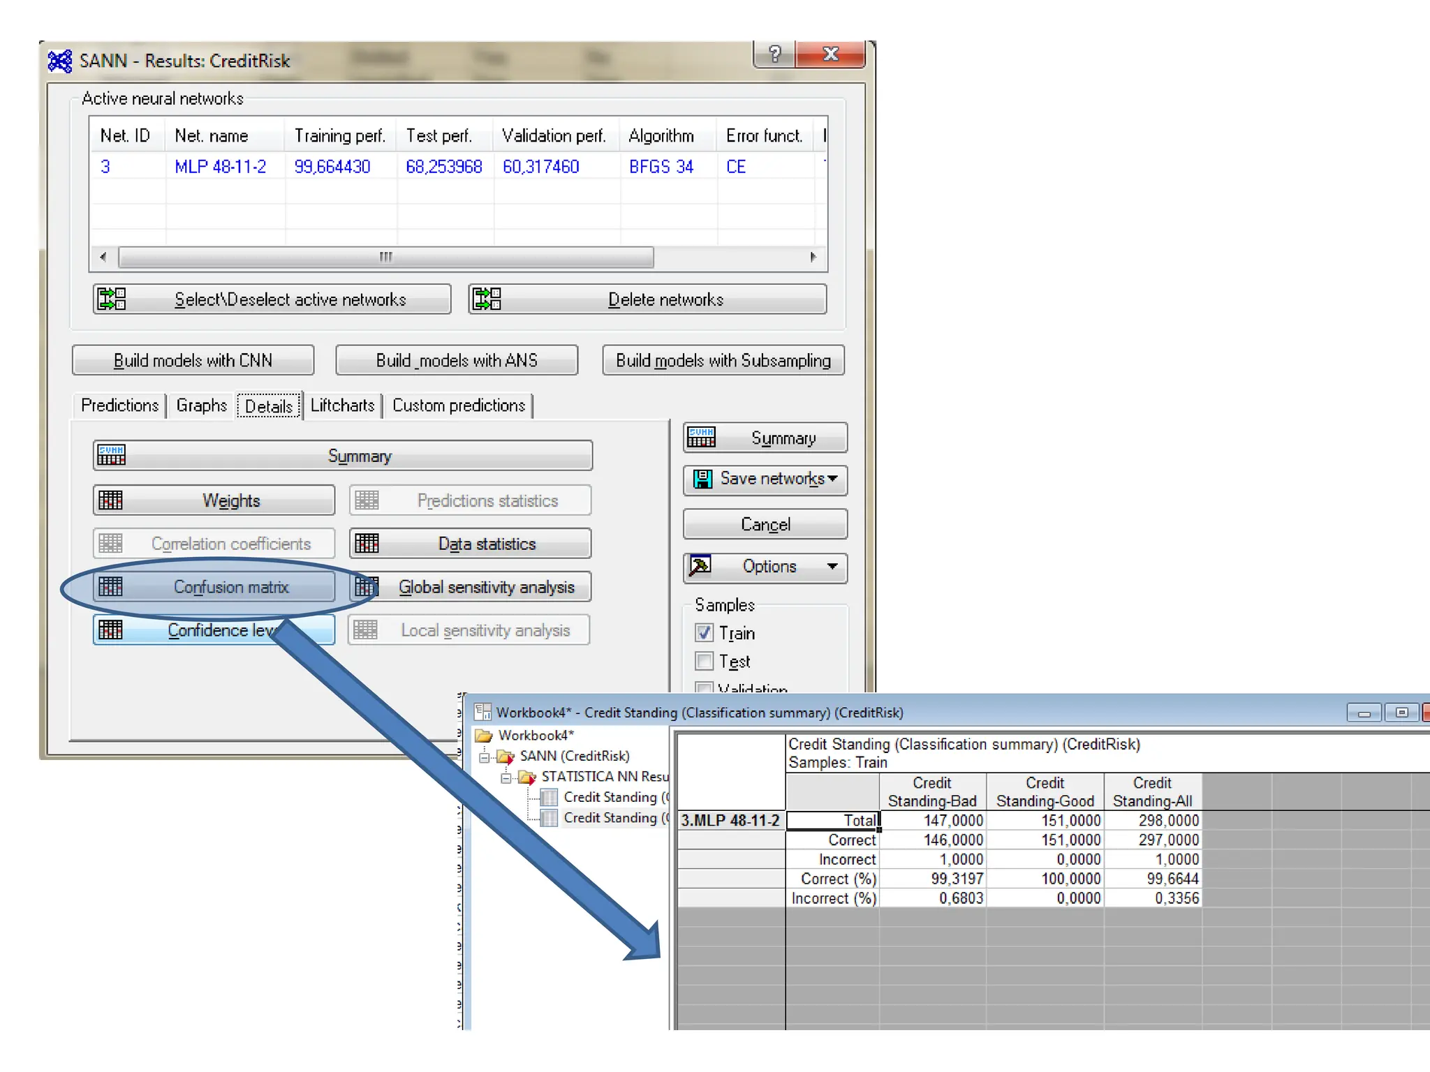Image resolution: width=1430 pixels, height=1072 pixels.
Task: Open the Save networks dropdown arrow
Action: pos(832,479)
